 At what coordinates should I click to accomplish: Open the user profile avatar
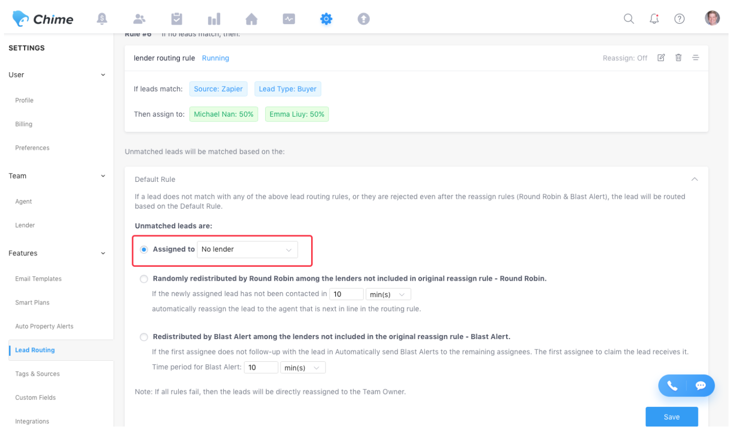click(x=712, y=18)
